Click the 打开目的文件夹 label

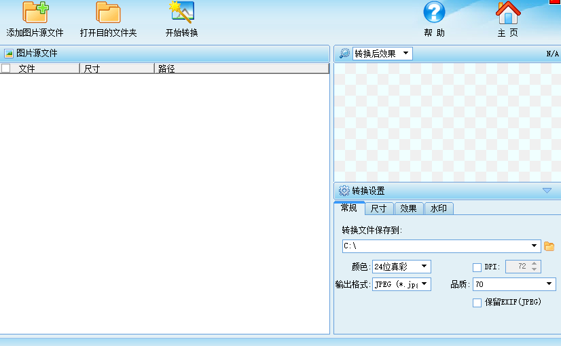[x=109, y=33]
